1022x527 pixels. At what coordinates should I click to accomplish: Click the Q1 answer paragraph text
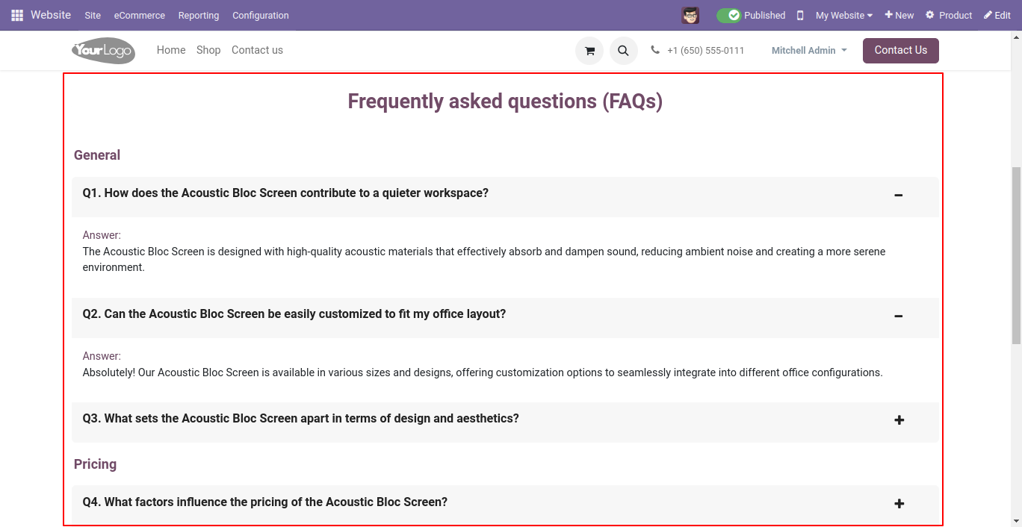coord(484,260)
